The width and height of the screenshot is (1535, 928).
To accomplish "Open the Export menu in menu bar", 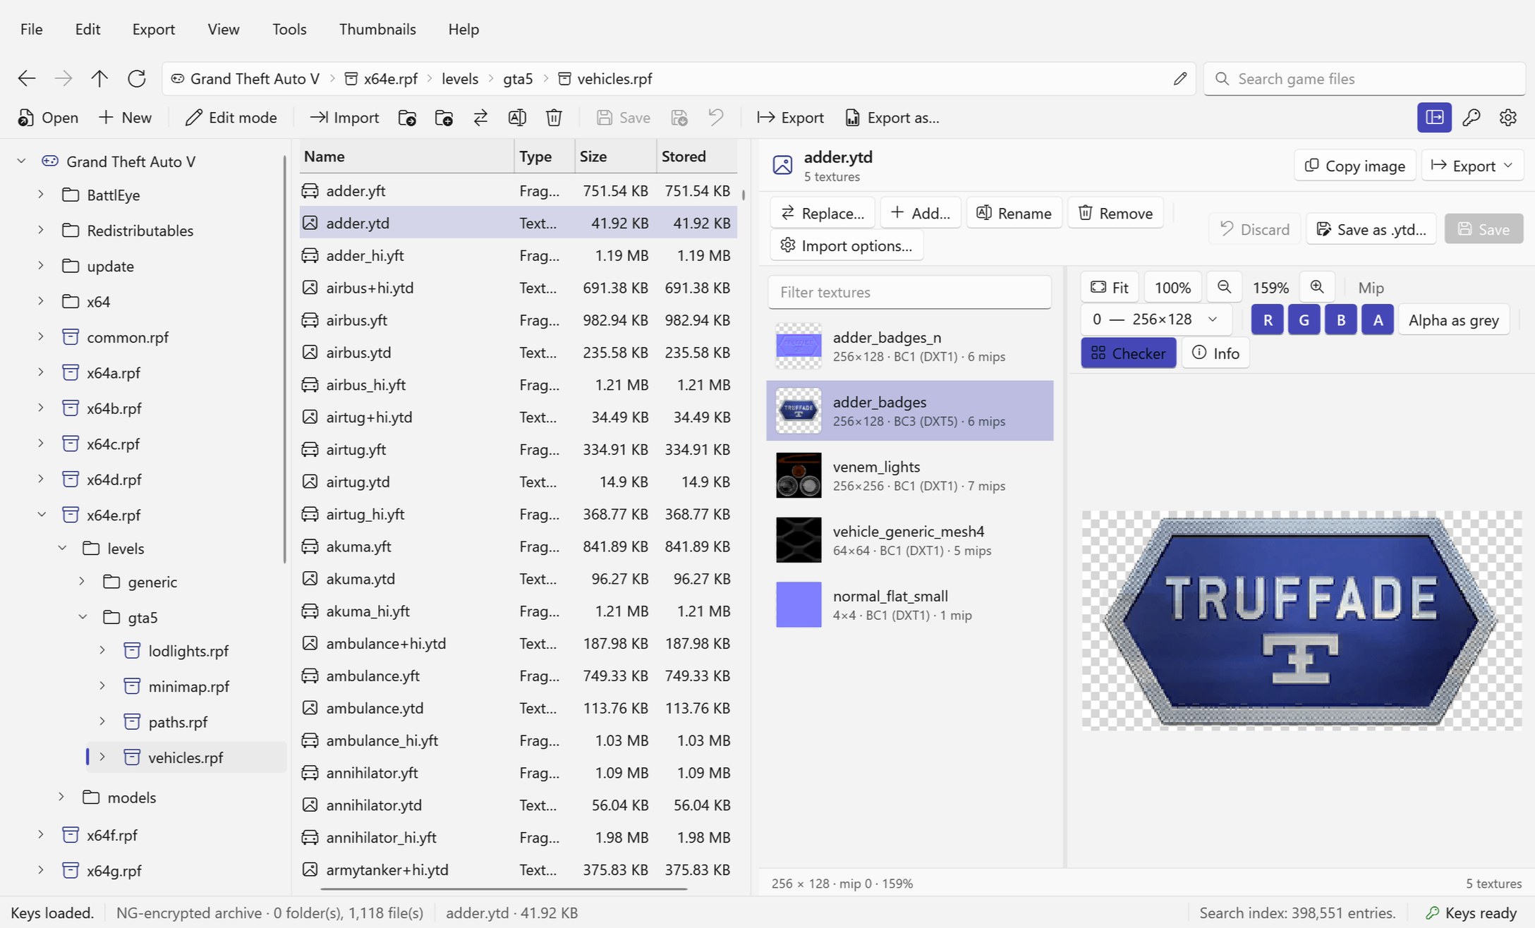I will click(x=153, y=29).
